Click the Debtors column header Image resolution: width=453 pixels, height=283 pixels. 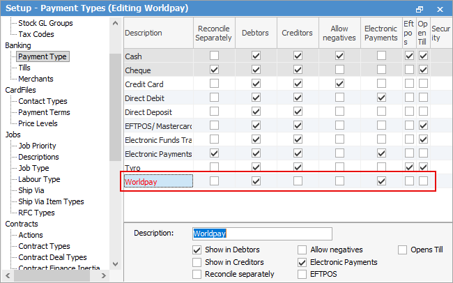[x=256, y=33]
